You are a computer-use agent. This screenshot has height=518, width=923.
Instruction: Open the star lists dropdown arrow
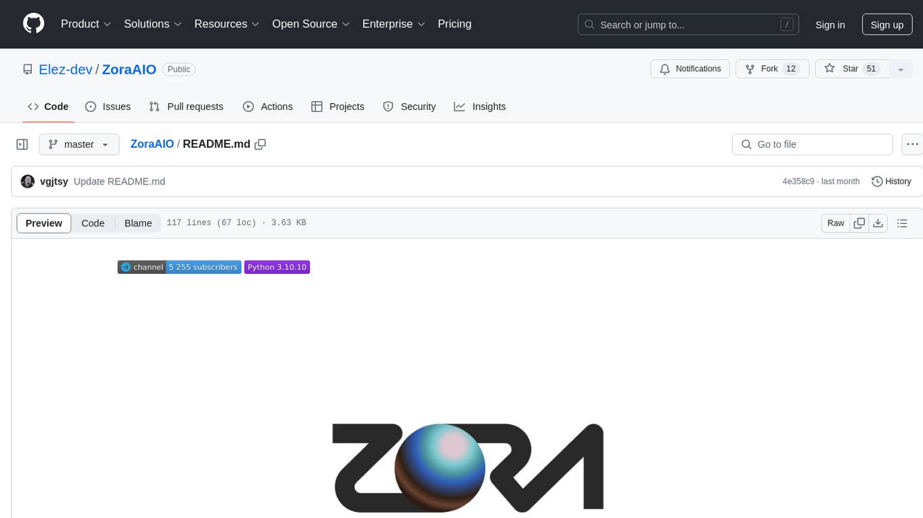[x=901, y=69]
